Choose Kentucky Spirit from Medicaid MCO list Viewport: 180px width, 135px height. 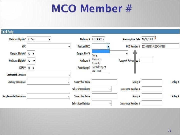(x=101, y=67)
